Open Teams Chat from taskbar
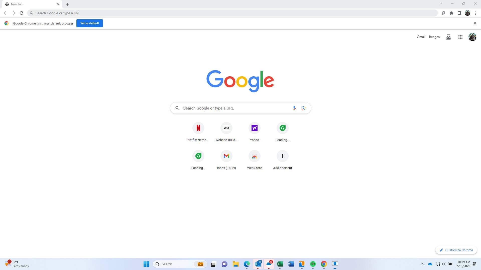481x270 pixels. [224, 264]
